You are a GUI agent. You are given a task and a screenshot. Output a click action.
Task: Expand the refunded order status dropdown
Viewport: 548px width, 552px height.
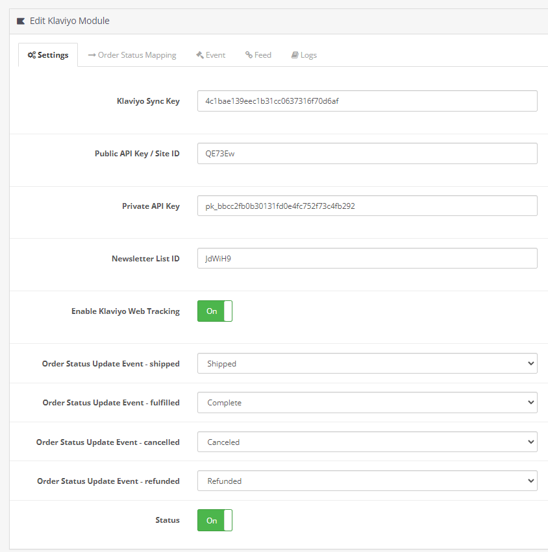point(367,481)
